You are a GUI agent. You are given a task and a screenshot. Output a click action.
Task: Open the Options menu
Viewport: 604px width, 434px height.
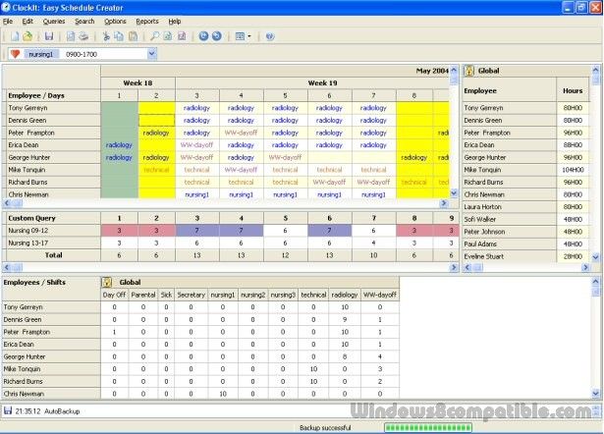click(115, 22)
